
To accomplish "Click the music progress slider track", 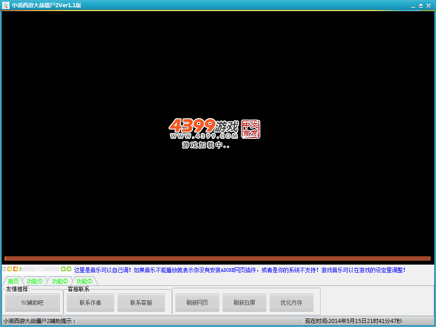I will click(x=39, y=269).
